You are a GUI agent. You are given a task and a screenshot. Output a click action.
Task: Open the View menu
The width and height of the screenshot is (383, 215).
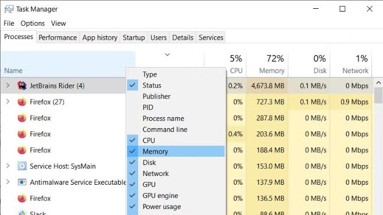click(x=58, y=24)
